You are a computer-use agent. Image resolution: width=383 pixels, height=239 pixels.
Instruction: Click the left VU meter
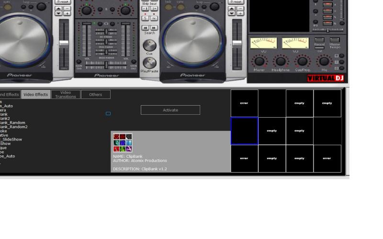coord(264,43)
